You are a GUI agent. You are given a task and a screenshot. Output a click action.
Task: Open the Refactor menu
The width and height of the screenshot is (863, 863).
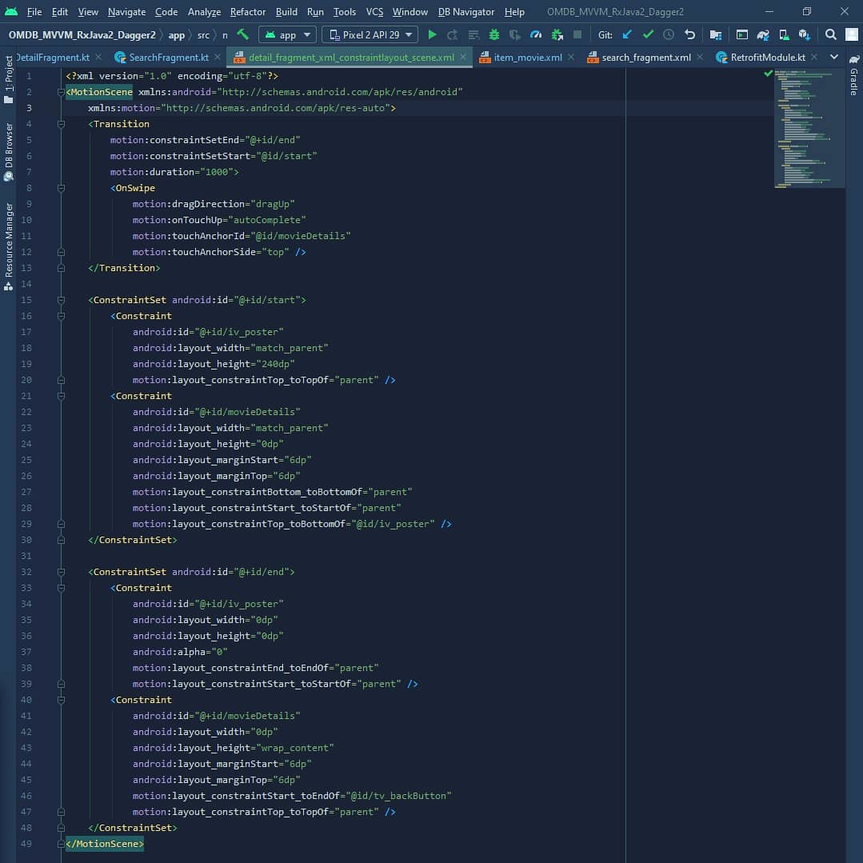tap(248, 11)
